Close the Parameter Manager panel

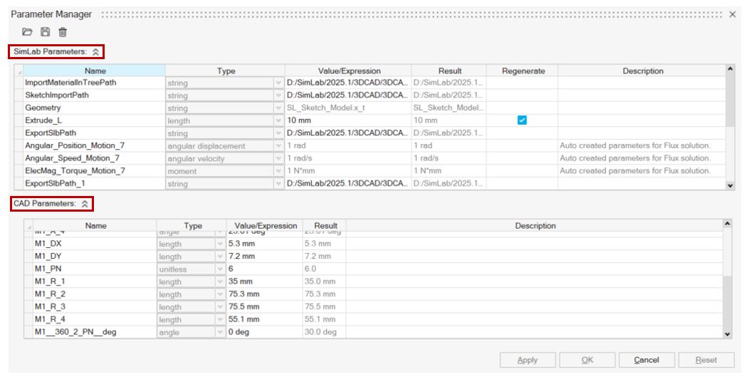tap(733, 14)
